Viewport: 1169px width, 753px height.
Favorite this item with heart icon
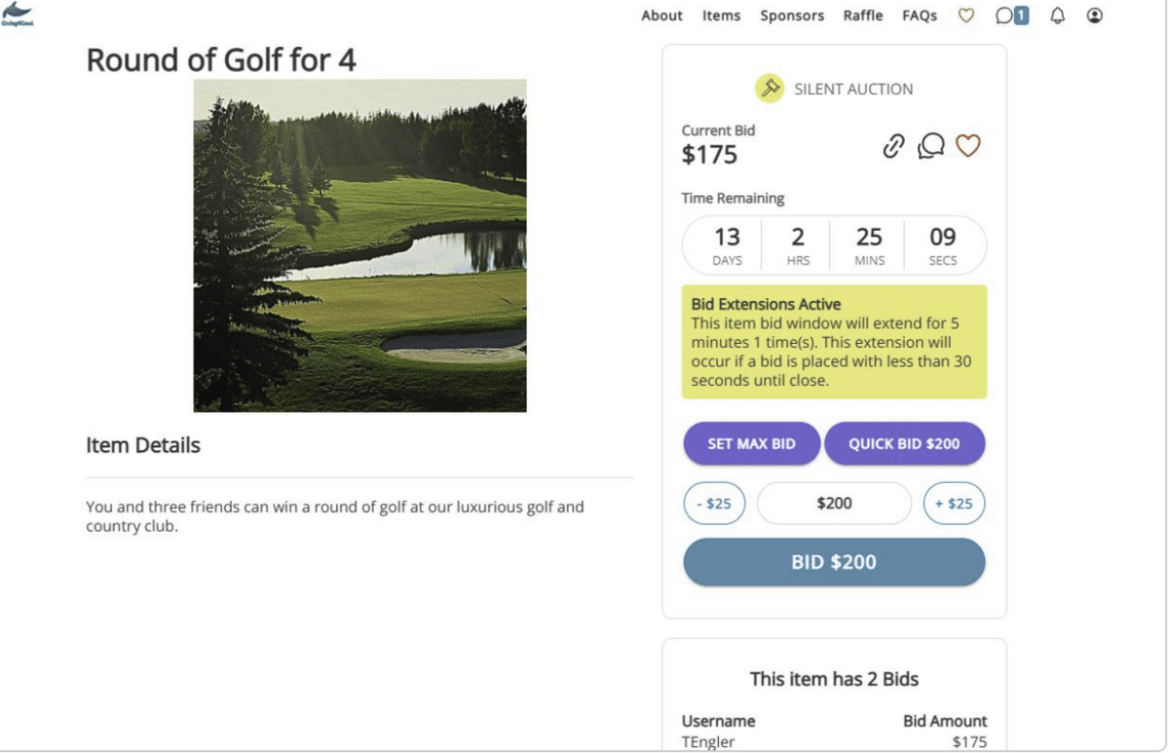point(967,146)
